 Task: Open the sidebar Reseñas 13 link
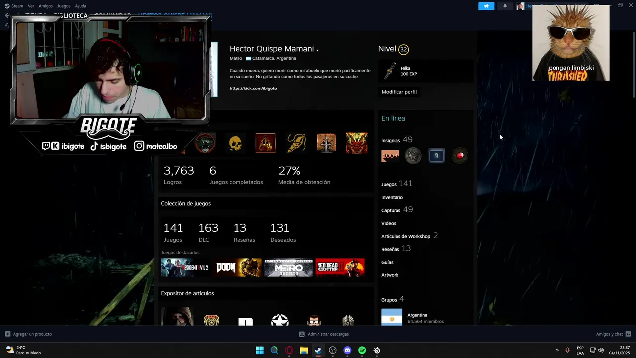point(396,249)
